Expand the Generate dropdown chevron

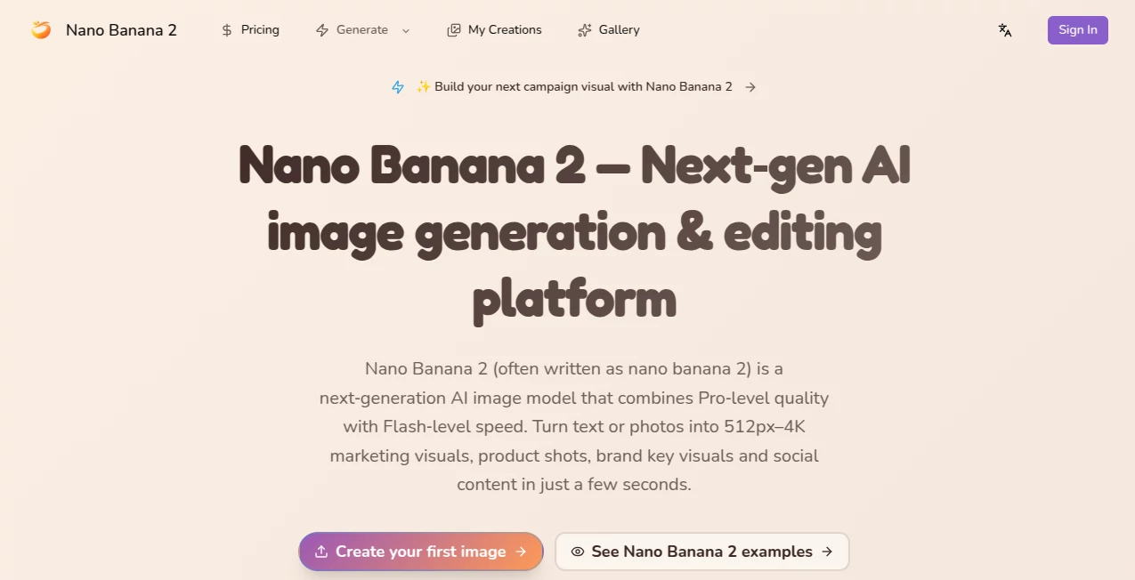[x=406, y=29]
